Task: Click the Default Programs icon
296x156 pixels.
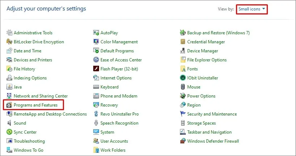Action: coord(96,51)
